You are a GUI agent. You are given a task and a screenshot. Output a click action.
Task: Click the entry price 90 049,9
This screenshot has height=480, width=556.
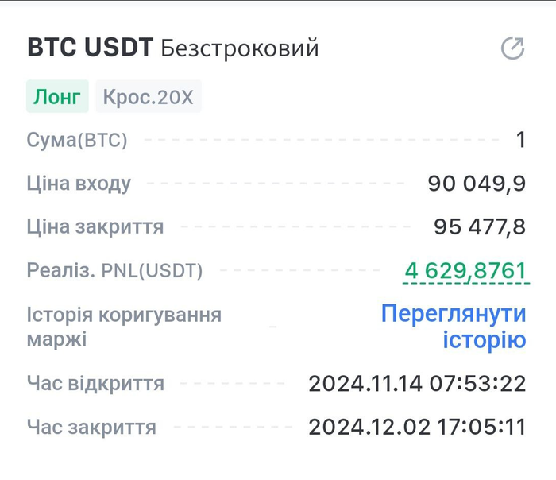click(x=477, y=184)
